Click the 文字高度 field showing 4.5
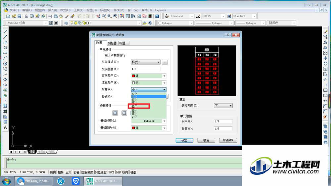The height and width of the screenshot is (186, 331). (146, 69)
